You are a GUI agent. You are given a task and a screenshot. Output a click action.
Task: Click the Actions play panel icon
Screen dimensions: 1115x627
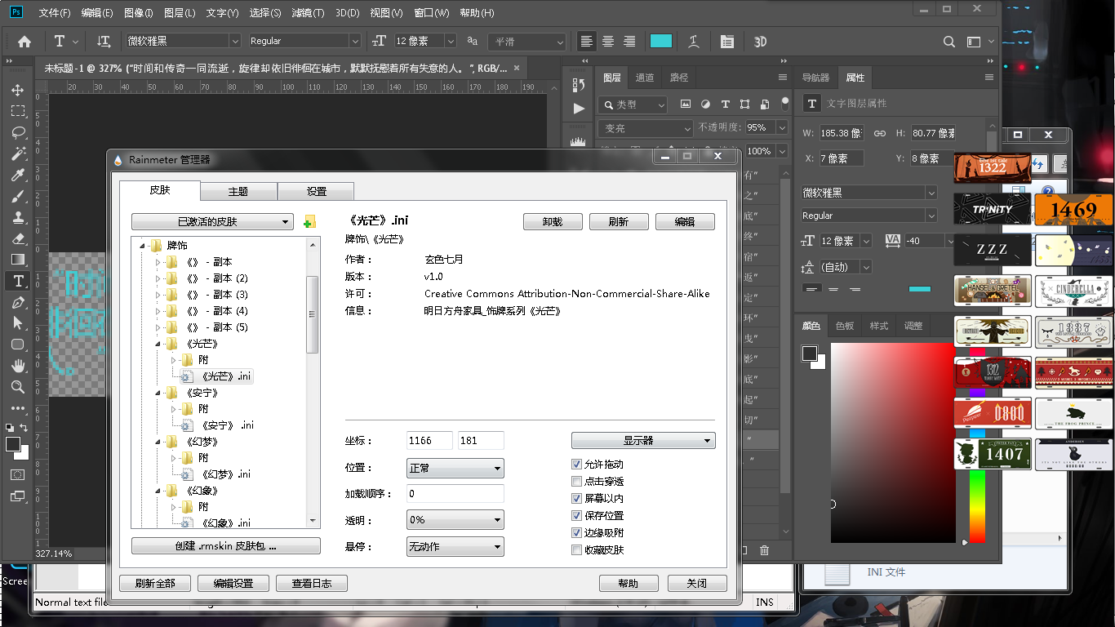pos(579,108)
